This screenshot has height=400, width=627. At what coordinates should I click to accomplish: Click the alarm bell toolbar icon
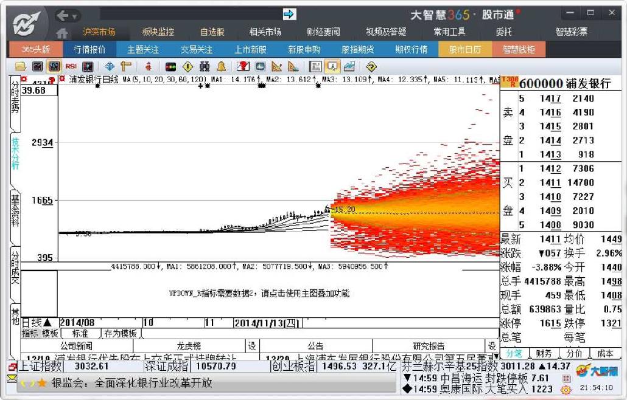221,66
